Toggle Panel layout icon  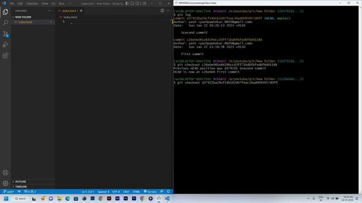pos(132,3)
